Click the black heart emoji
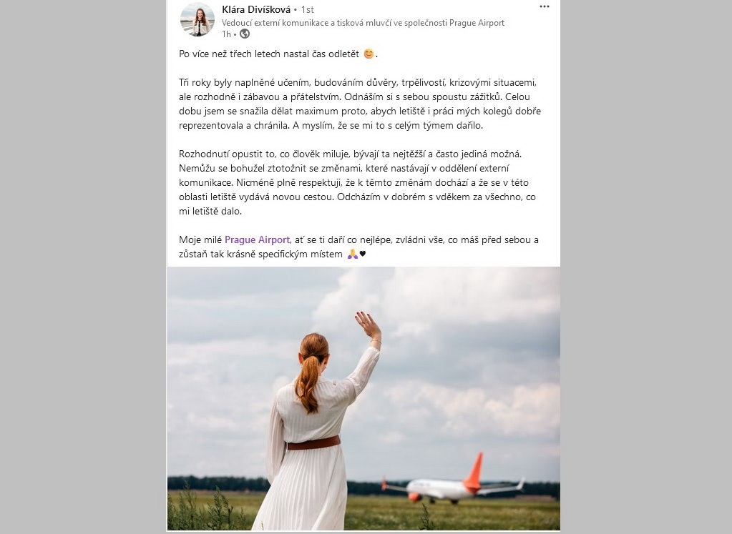This screenshot has height=534, width=732. [363, 254]
